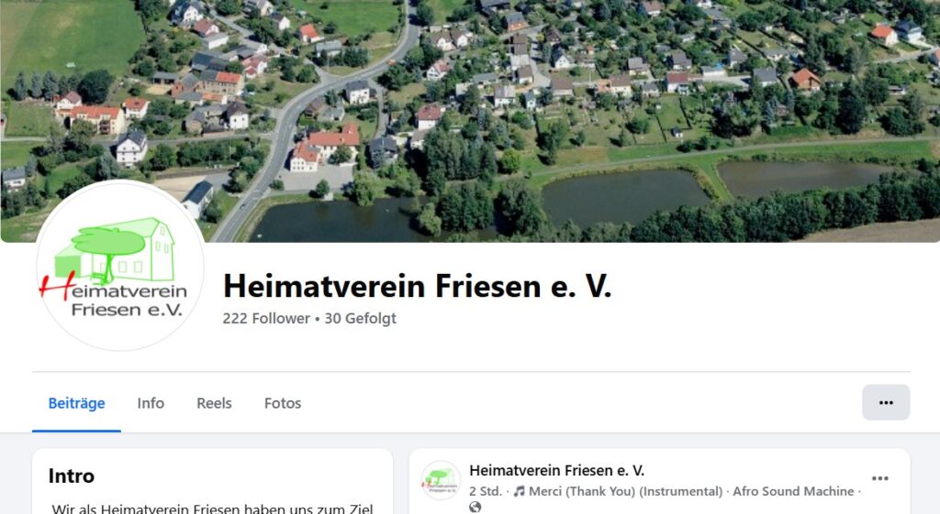The width and height of the screenshot is (940, 514).
Task: Click the Intro section heading
Action: click(72, 476)
